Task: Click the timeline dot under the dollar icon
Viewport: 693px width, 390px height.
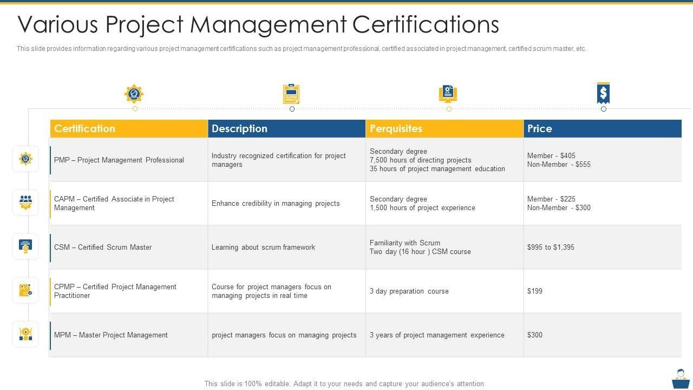Action: click(x=604, y=109)
